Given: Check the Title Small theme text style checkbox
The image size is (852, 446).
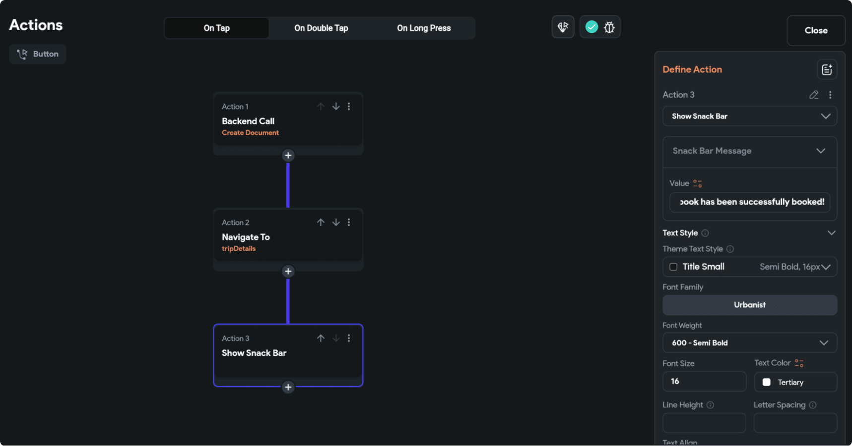Looking at the screenshot, I should tap(673, 267).
